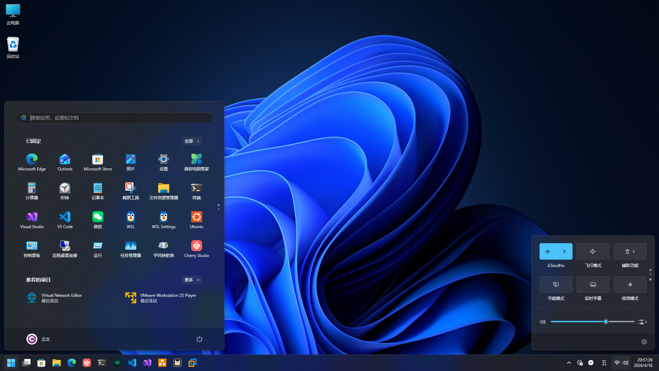Open Cherry Studio from pinned apps

tap(196, 246)
